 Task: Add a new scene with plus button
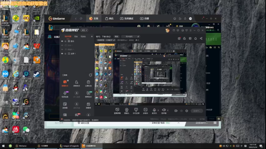92,36
